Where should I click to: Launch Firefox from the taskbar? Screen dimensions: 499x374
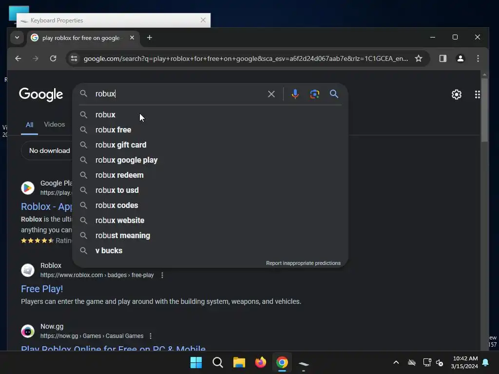[261, 362]
